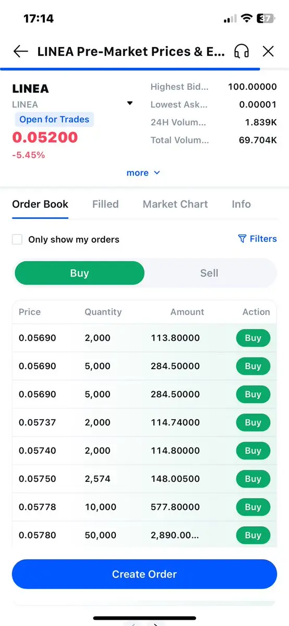The height and width of the screenshot is (626, 289).
Task: Buy the 113.80000 amount order
Action: (x=253, y=338)
